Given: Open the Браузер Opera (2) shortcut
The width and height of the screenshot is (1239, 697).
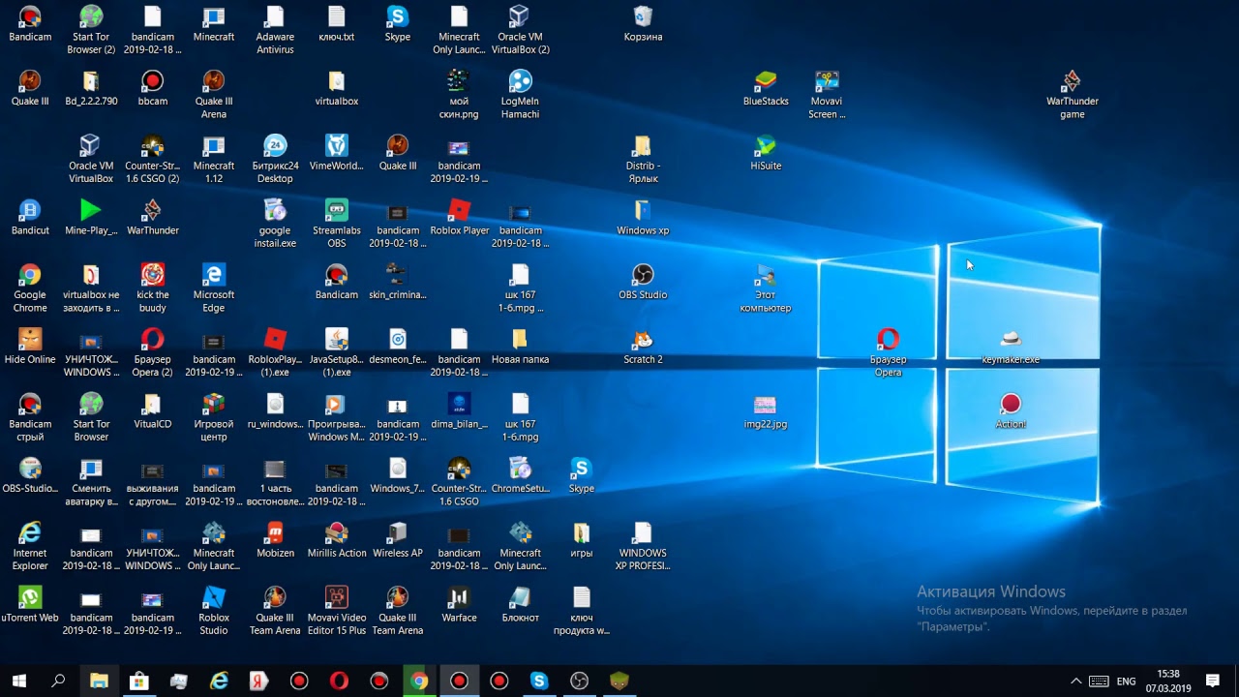Looking at the screenshot, I should pyautogui.click(x=153, y=352).
